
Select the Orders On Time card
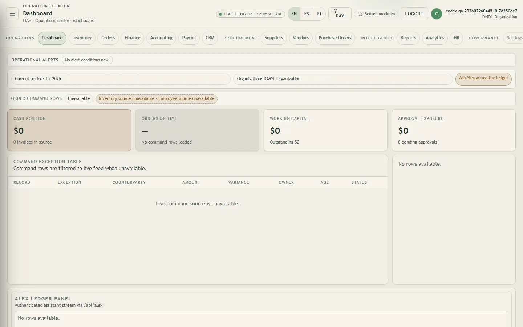pyautogui.click(x=197, y=130)
